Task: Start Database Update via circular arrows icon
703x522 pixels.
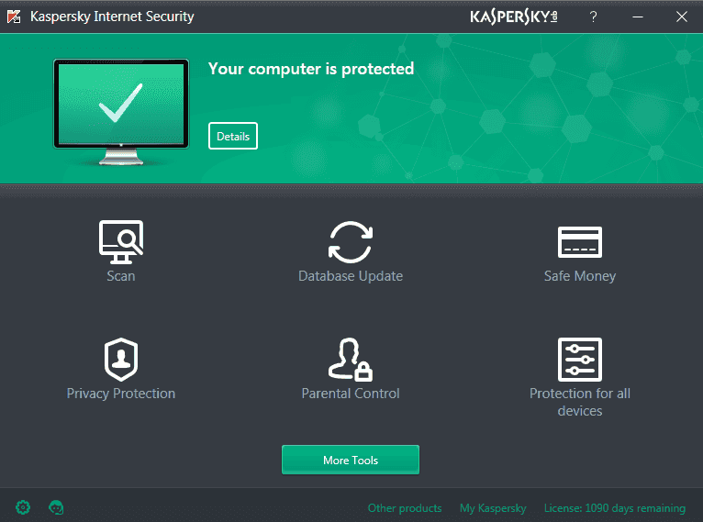Action: (x=351, y=242)
